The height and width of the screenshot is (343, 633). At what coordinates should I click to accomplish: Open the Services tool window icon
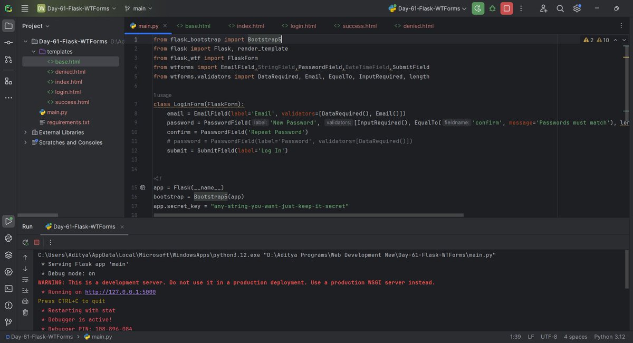(8, 272)
